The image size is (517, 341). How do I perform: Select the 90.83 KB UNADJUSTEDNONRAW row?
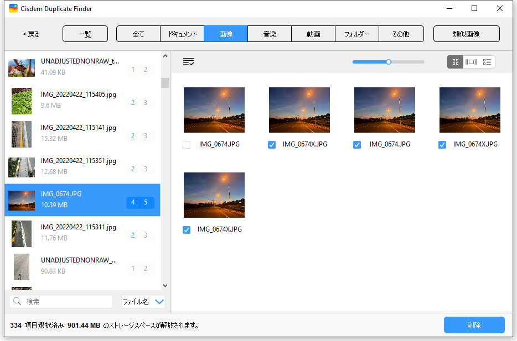coord(82,266)
